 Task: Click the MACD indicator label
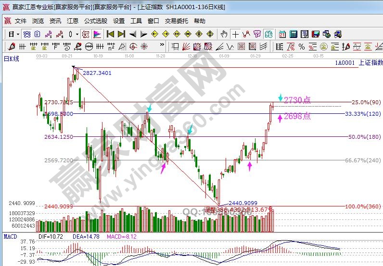coord(10,237)
